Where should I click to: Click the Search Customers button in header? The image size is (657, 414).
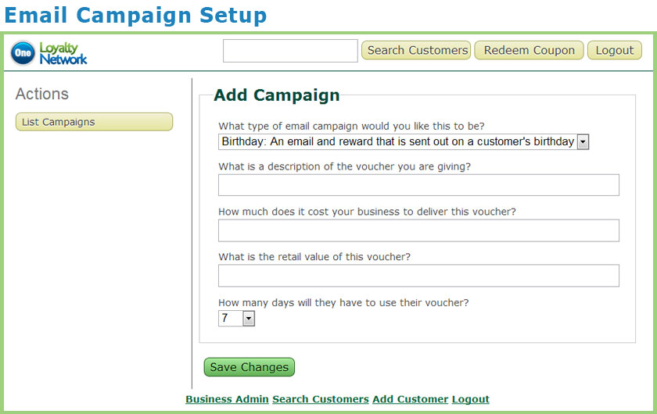click(416, 50)
